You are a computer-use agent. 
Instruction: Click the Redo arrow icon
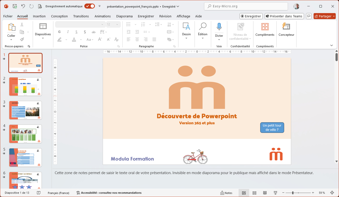click(31, 6)
